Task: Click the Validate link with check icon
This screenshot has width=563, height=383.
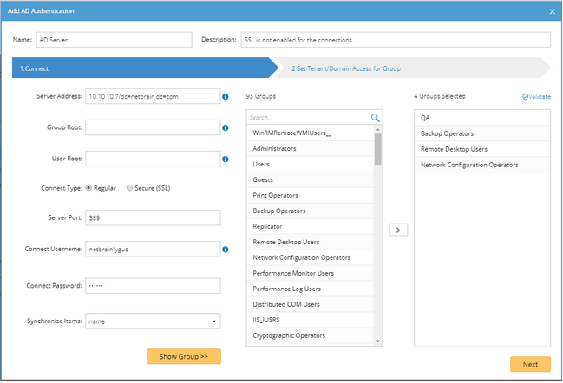Action: pyautogui.click(x=536, y=96)
